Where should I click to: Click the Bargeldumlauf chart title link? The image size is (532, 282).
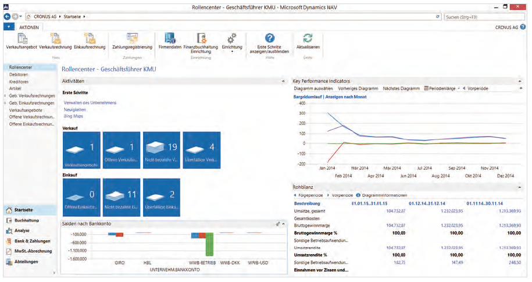click(330, 97)
